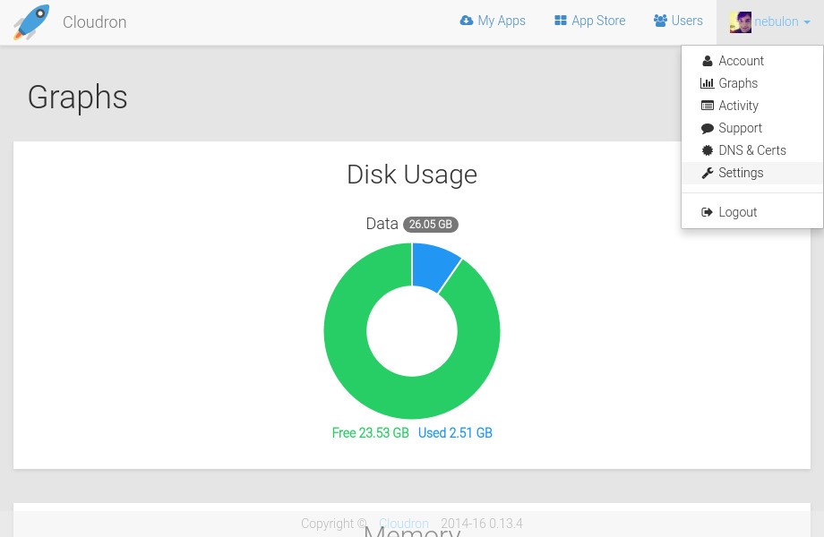Viewport: 824px width, 537px height.
Task: Click the Settings wrench icon
Action: [x=708, y=173]
